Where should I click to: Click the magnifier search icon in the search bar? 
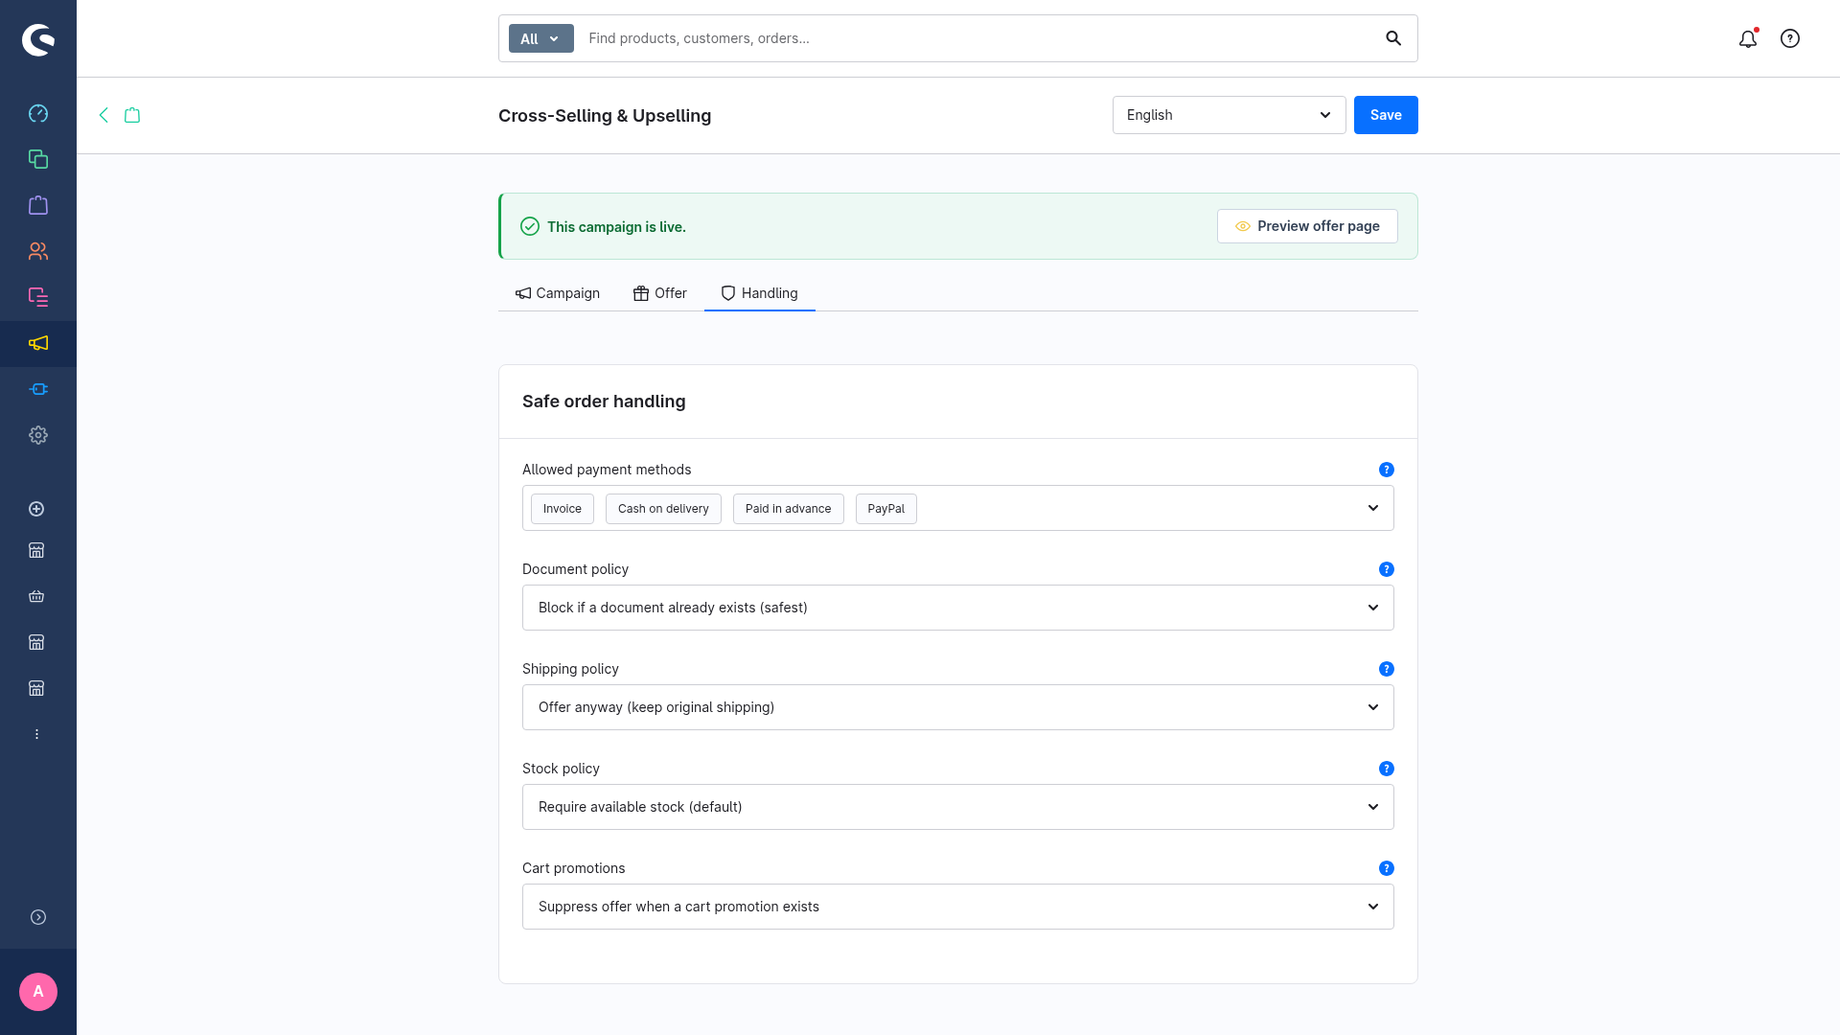[x=1393, y=38]
